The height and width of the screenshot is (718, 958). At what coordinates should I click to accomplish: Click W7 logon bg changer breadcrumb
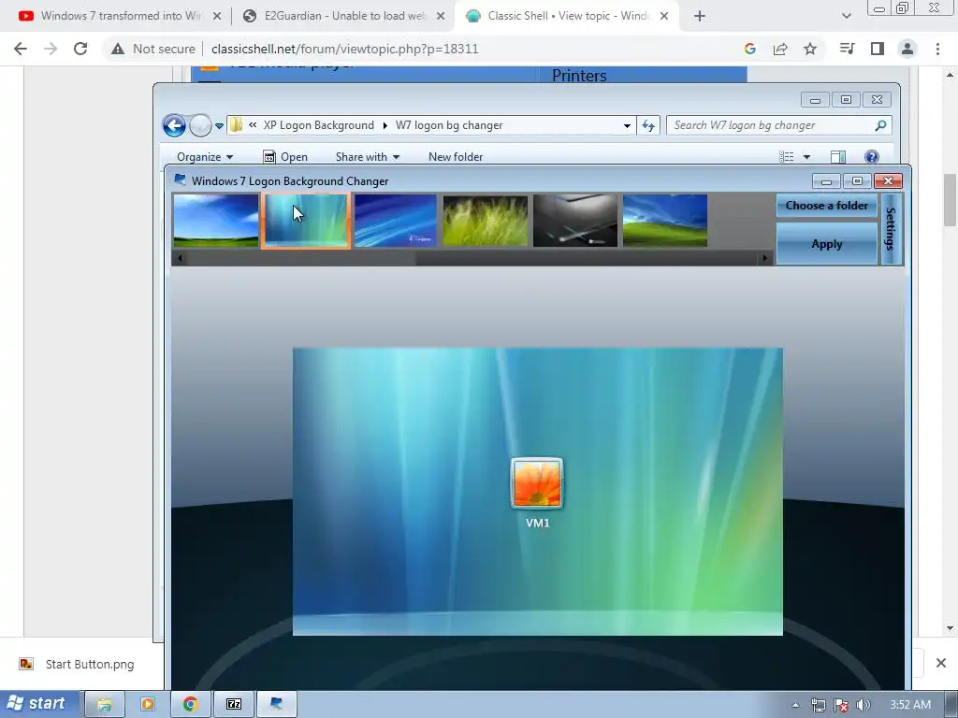click(x=449, y=125)
